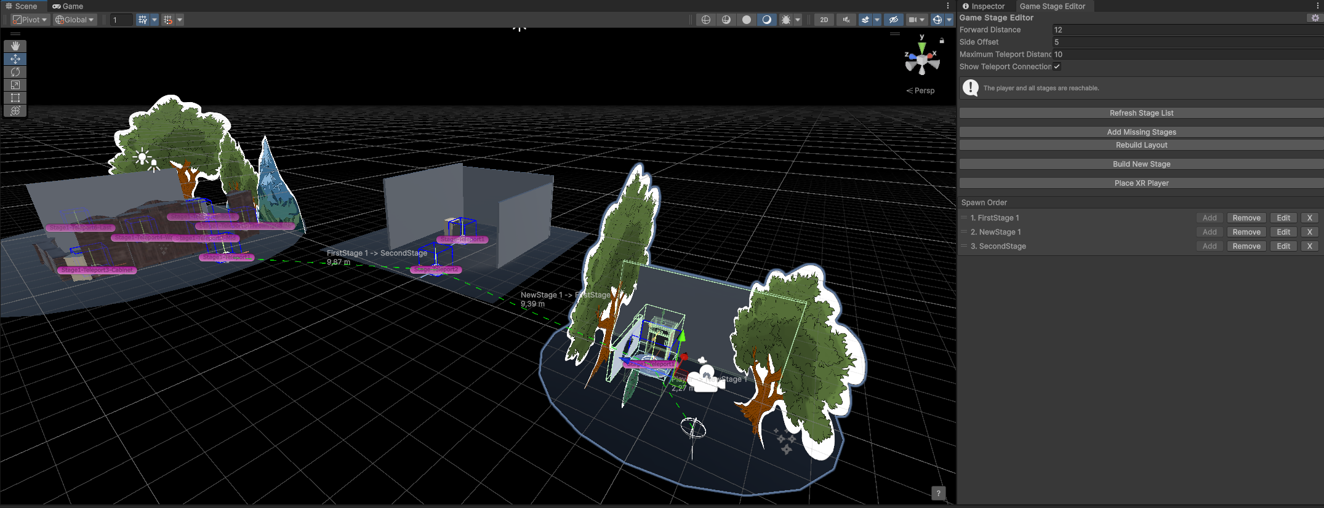Toggle Persp projection label
The image size is (1324, 508).
[x=920, y=90]
